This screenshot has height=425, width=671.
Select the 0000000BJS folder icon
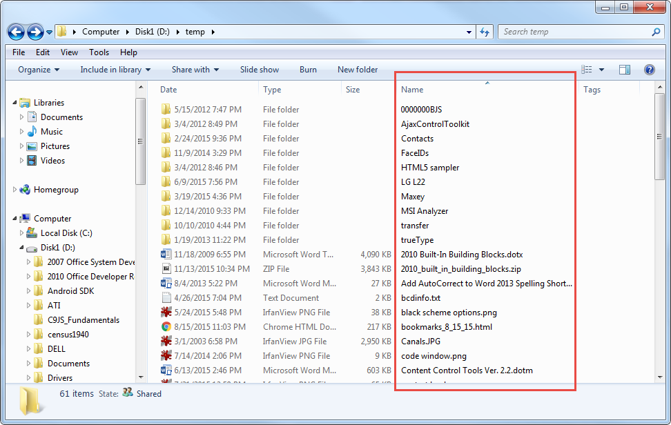tap(166, 109)
